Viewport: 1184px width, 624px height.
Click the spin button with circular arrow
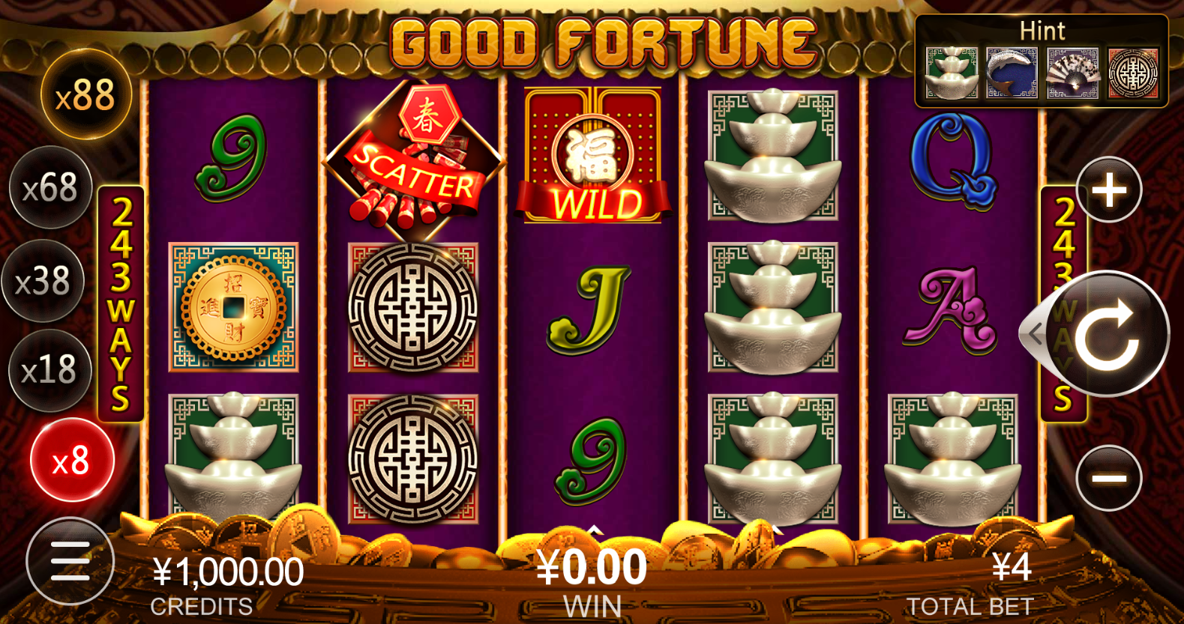(1107, 334)
